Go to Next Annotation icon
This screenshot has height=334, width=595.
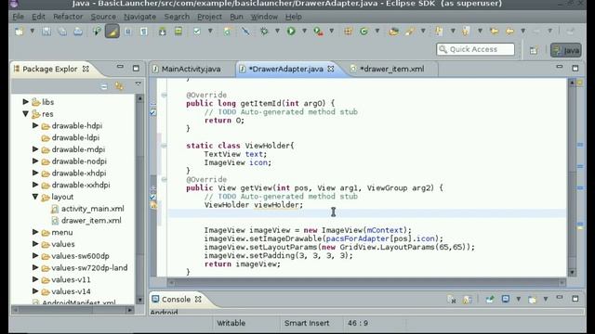pyautogui.click(x=439, y=32)
